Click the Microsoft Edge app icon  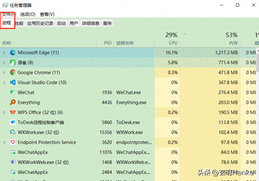click(x=13, y=53)
